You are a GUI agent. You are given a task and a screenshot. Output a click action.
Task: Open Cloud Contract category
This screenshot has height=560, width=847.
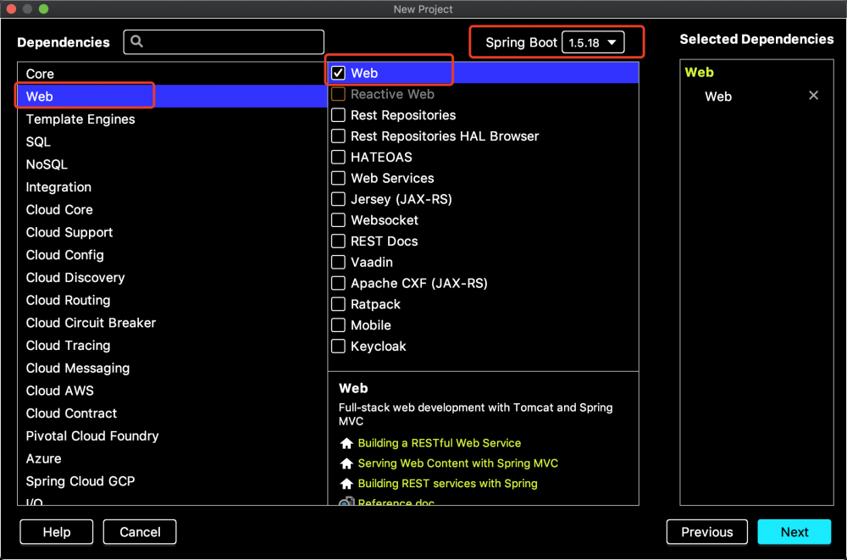click(172, 413)
